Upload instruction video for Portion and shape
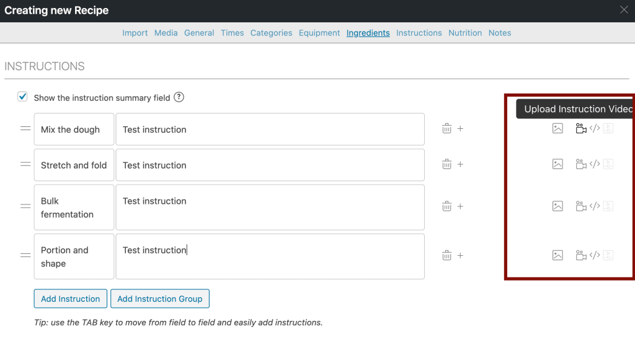This screenshot has width=635, height=363. click(x=581, y=255)
